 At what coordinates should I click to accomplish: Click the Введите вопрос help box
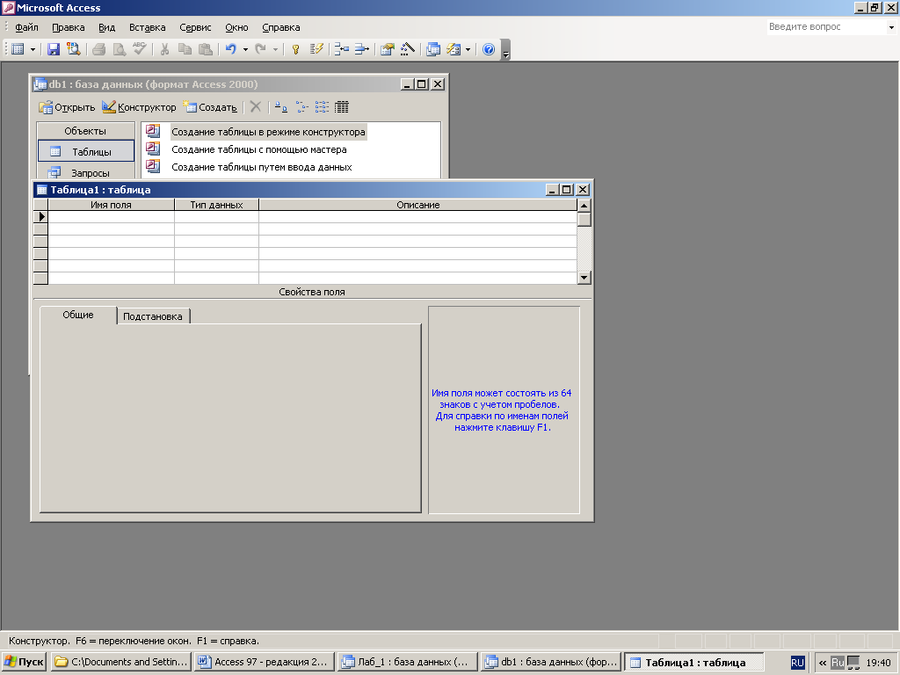click(826, 27)
